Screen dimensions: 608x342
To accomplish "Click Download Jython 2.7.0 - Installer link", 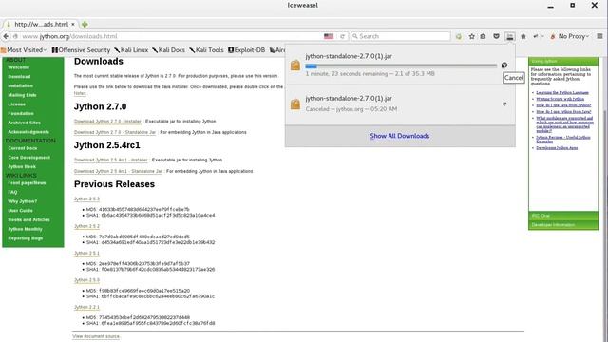I will 107,122.
